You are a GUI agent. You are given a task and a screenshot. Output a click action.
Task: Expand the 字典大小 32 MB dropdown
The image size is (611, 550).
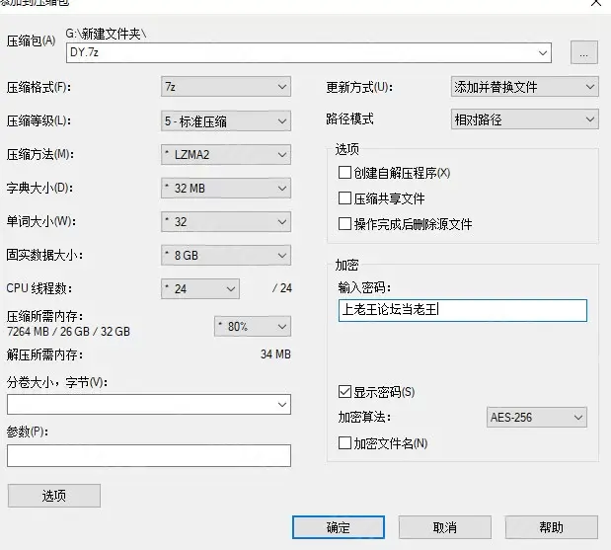pos(226,189)
